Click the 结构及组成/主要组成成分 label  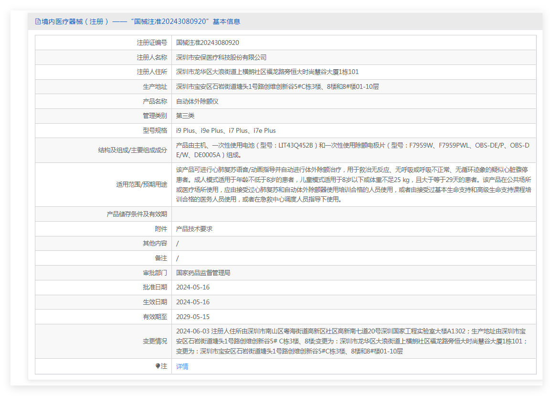pos(133,150)
